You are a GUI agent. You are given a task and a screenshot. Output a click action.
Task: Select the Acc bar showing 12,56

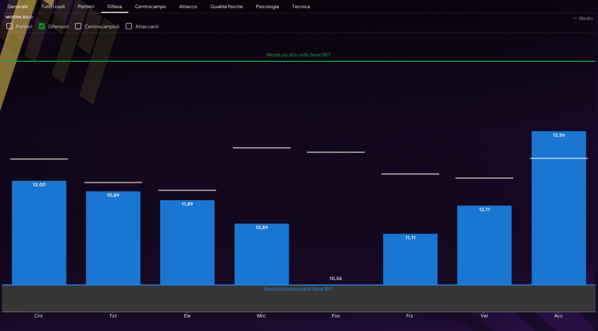pos(558,208)
